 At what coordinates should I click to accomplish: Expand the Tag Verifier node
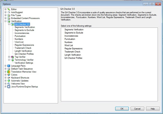coord(9,57)
